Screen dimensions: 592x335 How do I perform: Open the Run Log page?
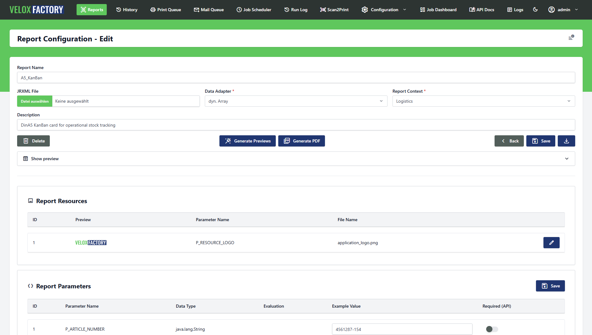(x=296, y=10)
